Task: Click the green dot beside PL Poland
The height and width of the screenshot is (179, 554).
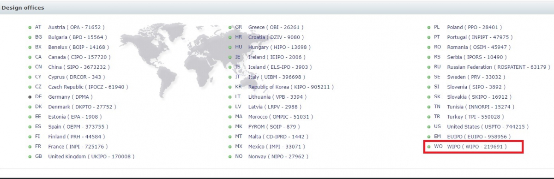Action: point(429,27)
